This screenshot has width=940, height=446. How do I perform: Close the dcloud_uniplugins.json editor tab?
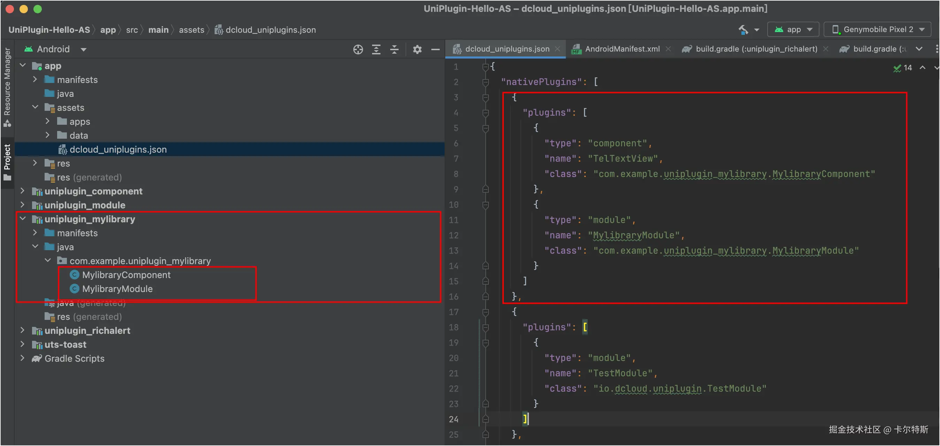(557, 49)
